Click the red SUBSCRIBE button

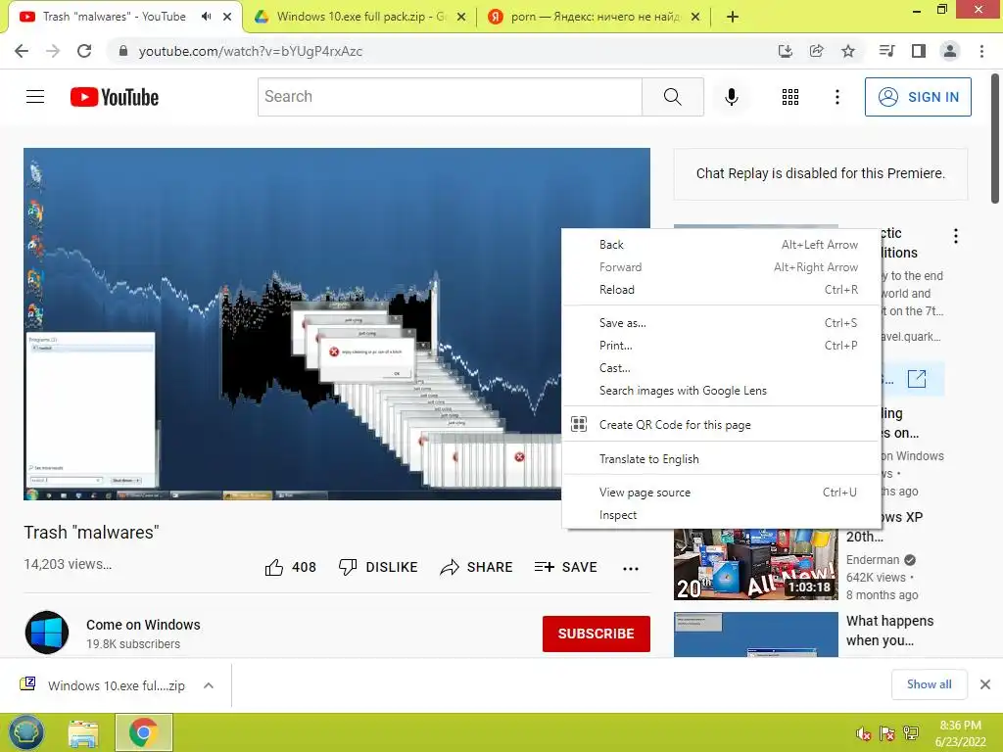(597, 634)
